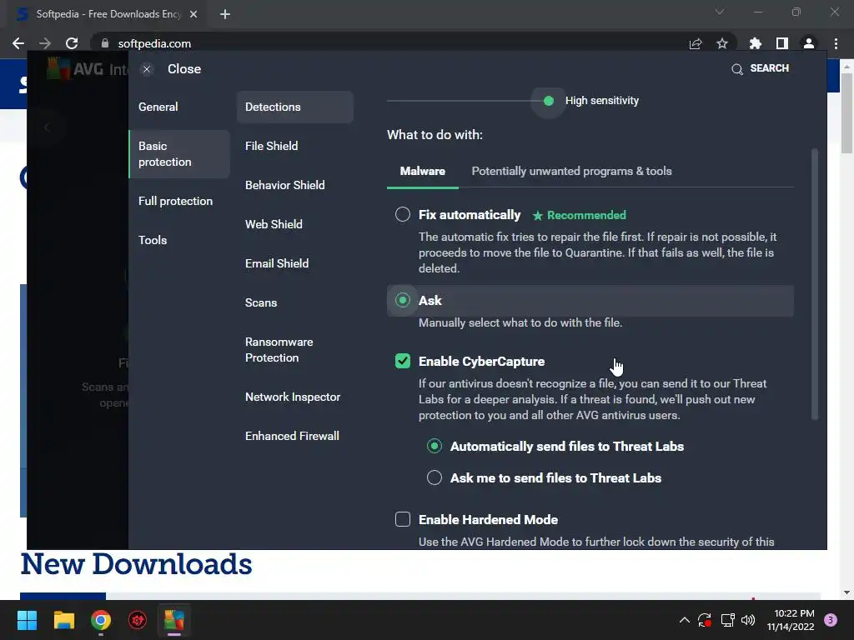Screen dimensions: 854x640
Task: Close the Softpedia browser tab
Action: [193, 14]
